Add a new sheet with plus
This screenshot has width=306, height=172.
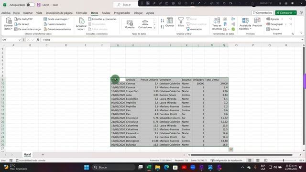point(43,155)
